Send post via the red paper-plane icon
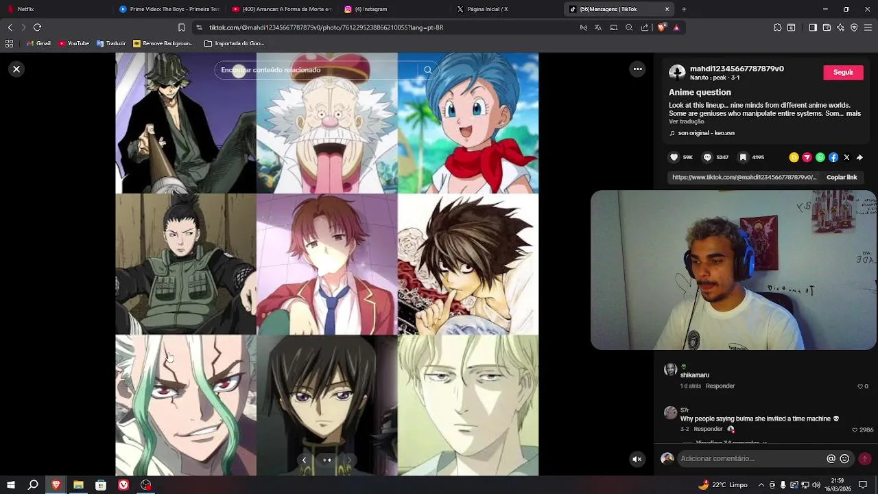This screenshot has height=494, width=878. tap(807, 157)
